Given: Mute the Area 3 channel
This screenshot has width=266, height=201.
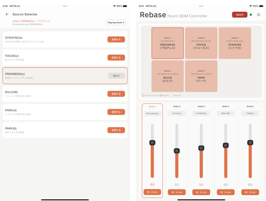Looking at the screenshot, I should [x=201, y=192].
